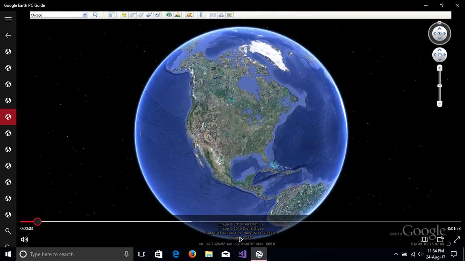465x261 pixels.
Task: Show historical imagery clock icon
Action: (x=169, y=15)
